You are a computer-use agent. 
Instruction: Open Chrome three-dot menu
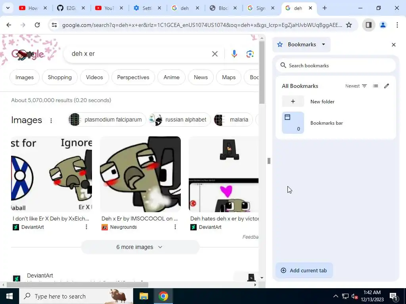pyautogui.click(x=397, y=25)
